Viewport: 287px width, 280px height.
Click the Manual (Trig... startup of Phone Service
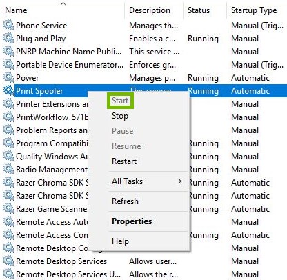[257, 26]
